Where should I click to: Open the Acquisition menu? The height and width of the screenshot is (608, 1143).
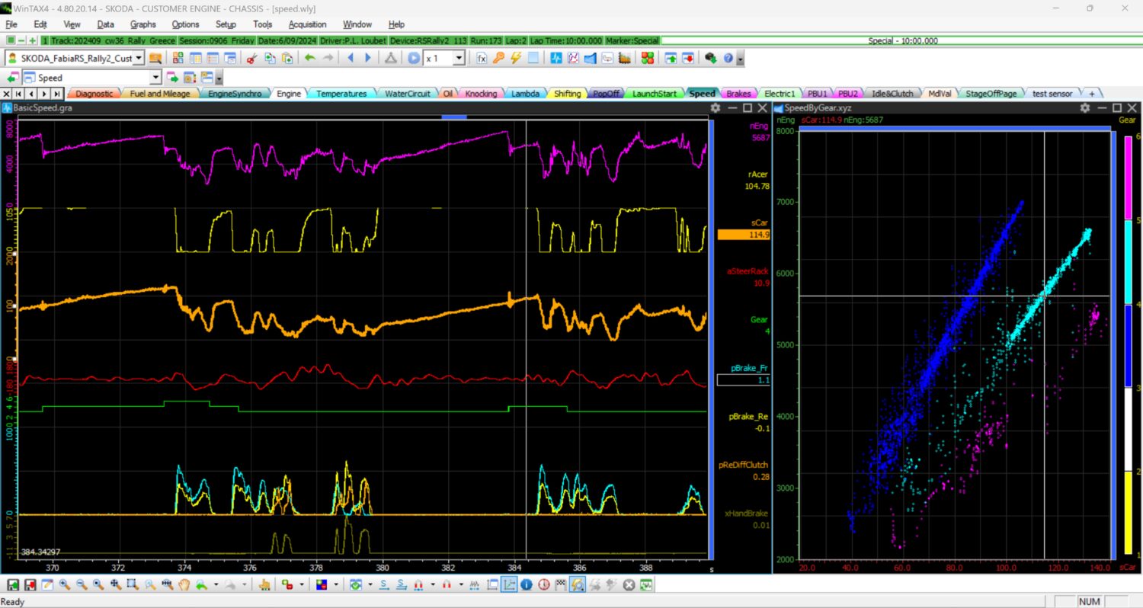click(x=309, y=24)
